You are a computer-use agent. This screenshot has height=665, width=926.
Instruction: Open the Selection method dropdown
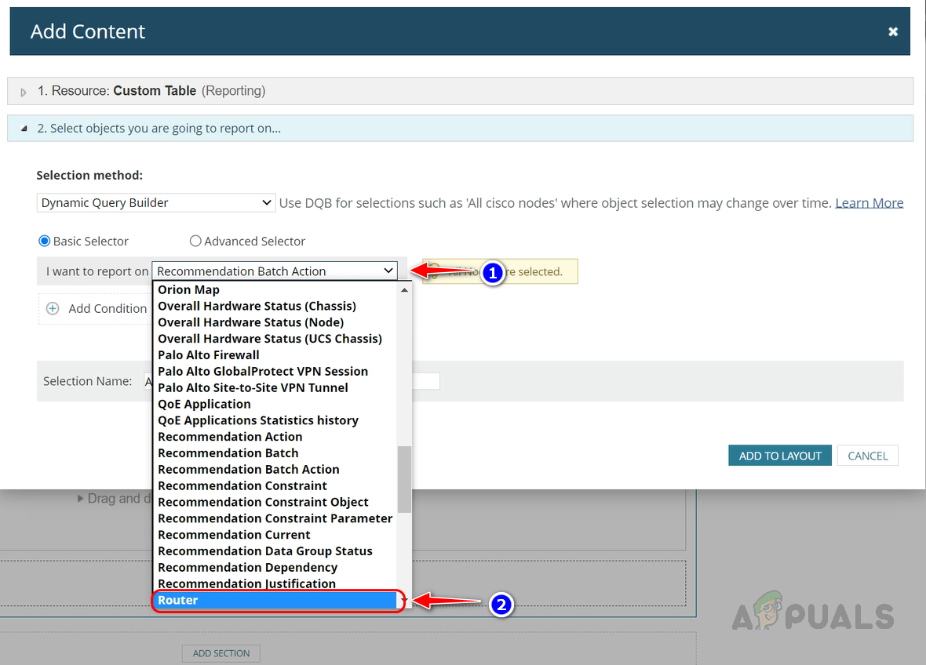click(x=156, y=203)
